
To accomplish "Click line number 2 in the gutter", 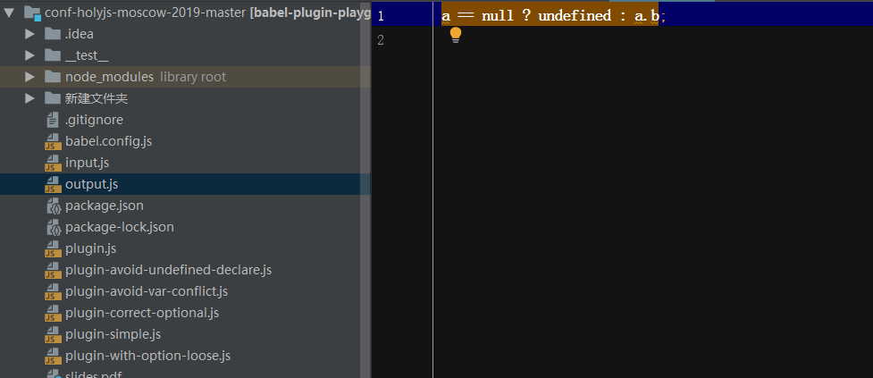I will 381,39.
